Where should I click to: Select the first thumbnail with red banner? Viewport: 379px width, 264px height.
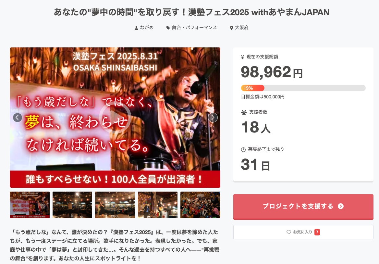[30, 205]
